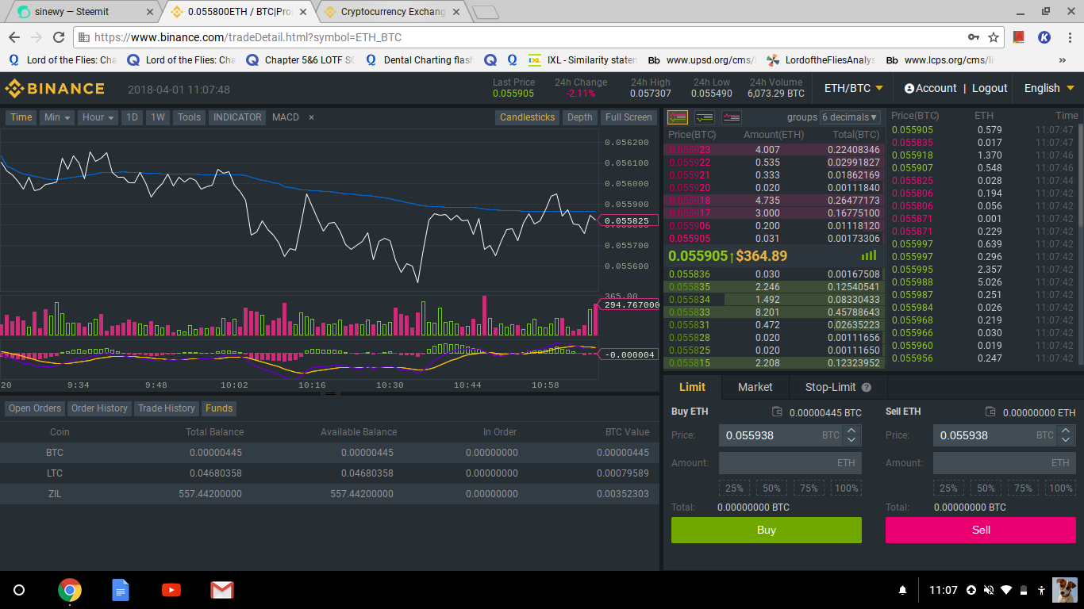
Task: Click the notification bell in the system tray
Action: pyautogui.click(x=902, y=591)
